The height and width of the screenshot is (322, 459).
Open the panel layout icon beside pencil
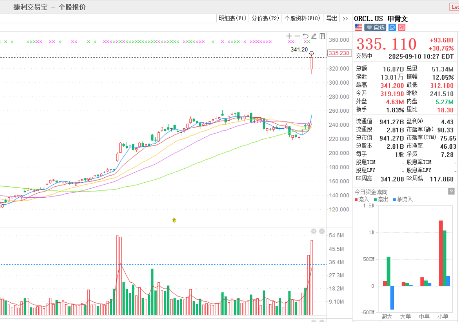322,36
